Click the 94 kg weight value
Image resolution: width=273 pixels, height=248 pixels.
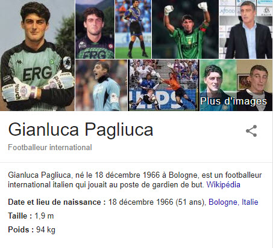[46, 230]
